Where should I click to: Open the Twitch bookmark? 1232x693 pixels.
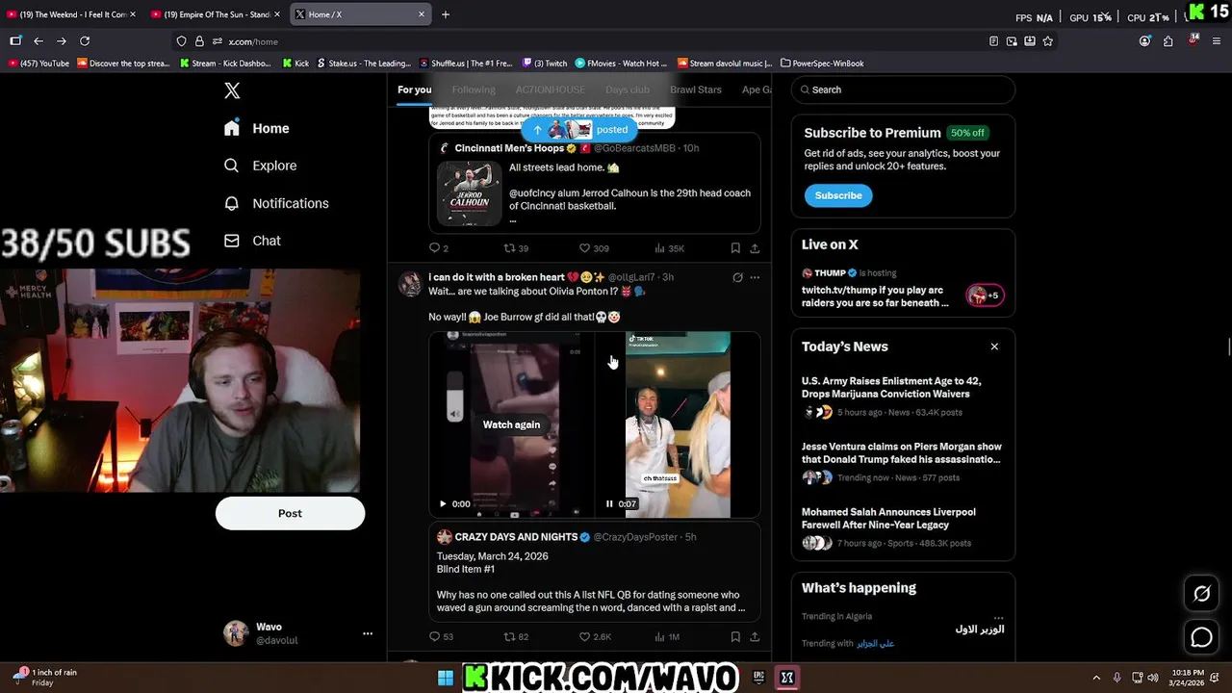pyautogui.click(x=545, y=64)
